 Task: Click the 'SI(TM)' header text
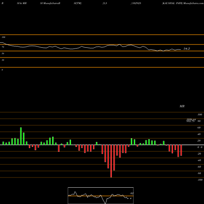(78, 3)
